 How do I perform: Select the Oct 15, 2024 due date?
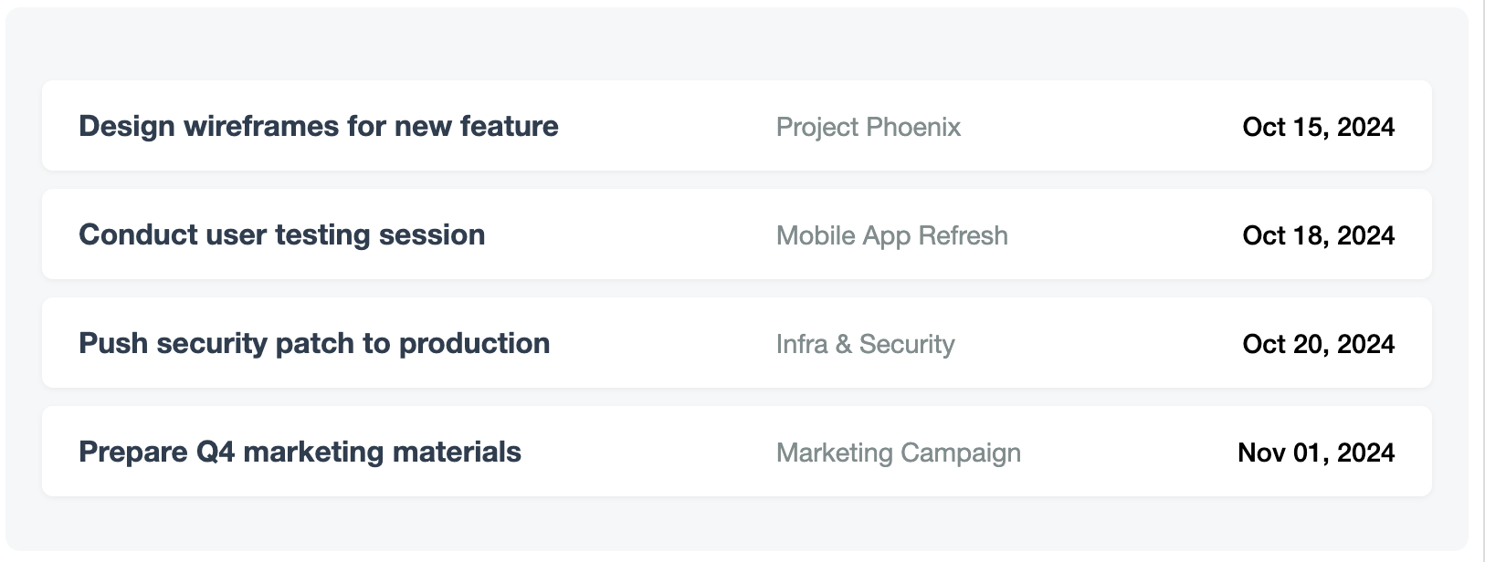click(1319, 127)
